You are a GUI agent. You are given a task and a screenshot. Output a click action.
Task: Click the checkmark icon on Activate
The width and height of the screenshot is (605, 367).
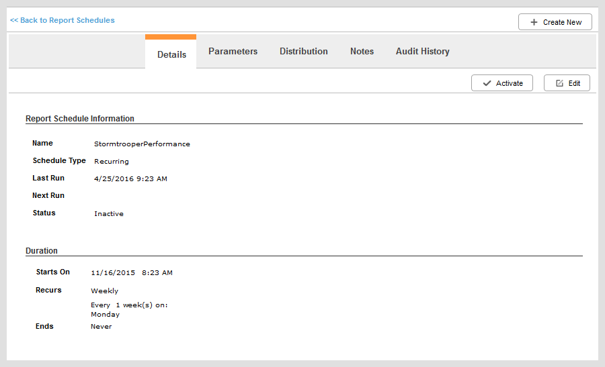[x=487, y=83]
